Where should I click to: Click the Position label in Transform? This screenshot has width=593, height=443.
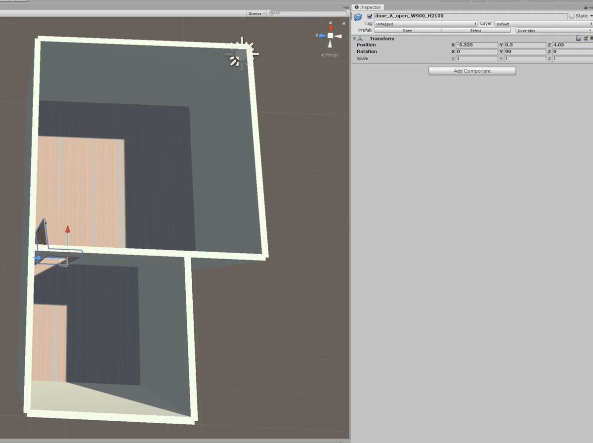pyautogui.click(x=366, y=45)
